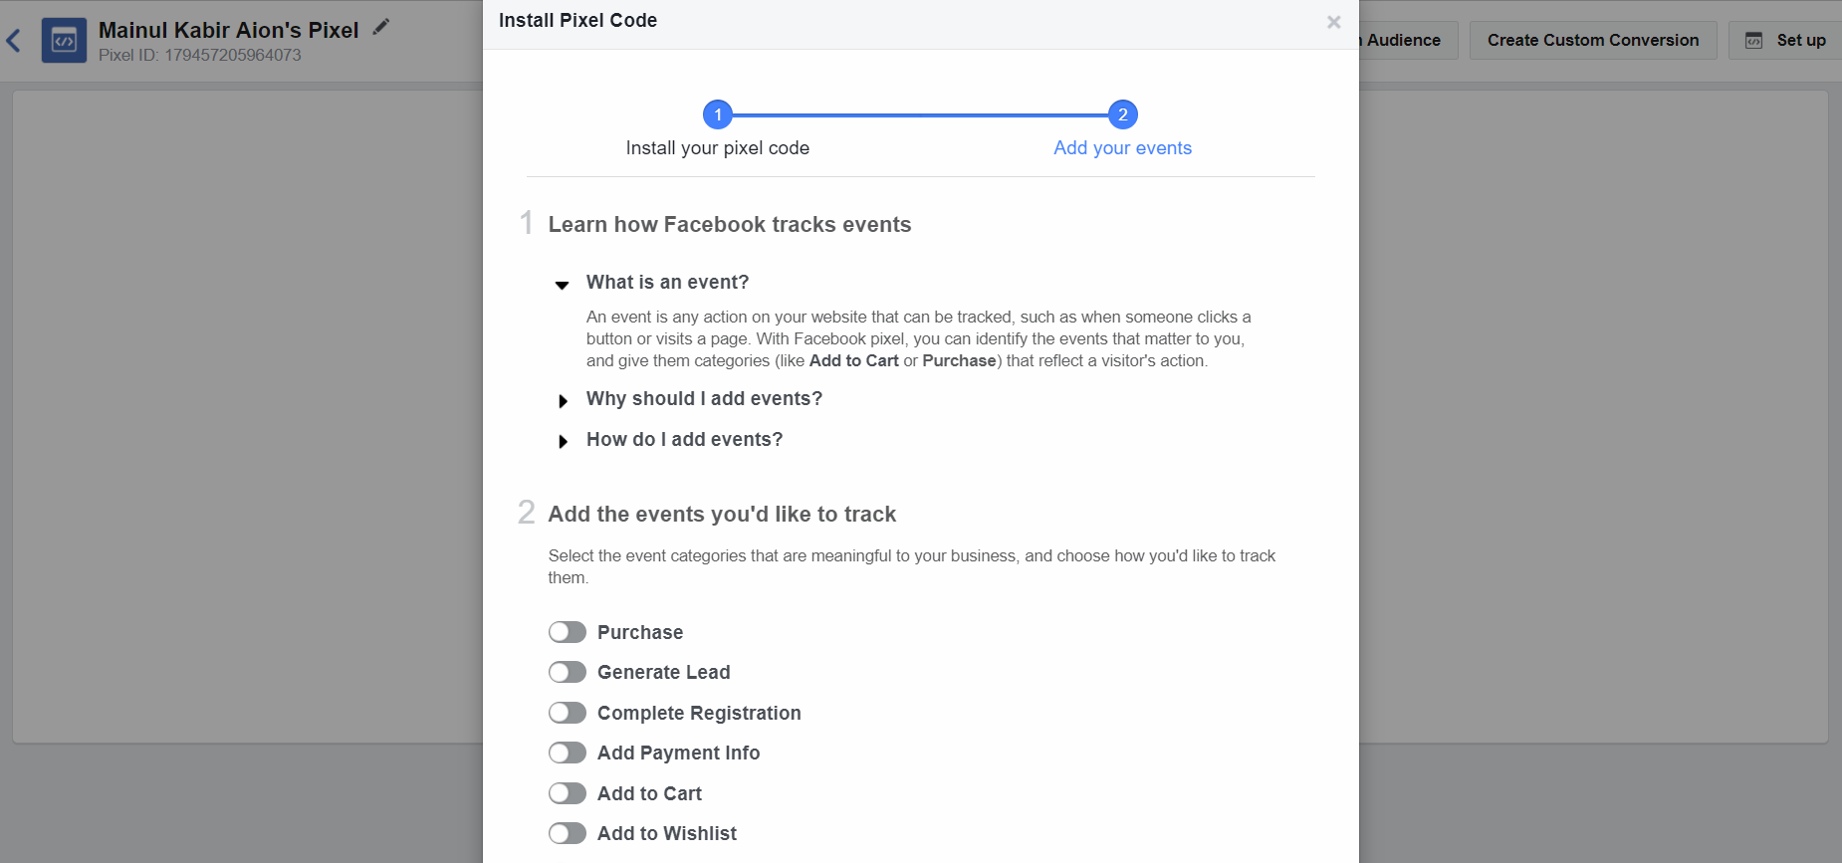Click the blue pixel code icon
This screenshot has height=863, width=1842.
point(64,41)
